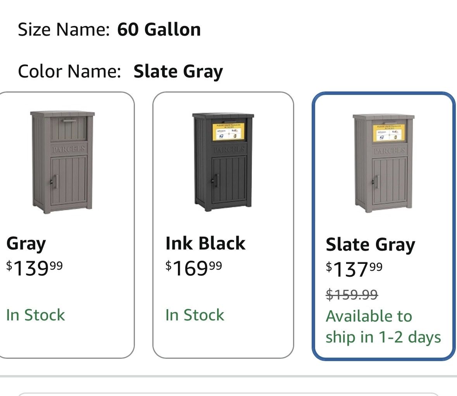The image size is (457, 396).
Task: Click the Slate Gray color name heading
Action: [x=178, y=71]
